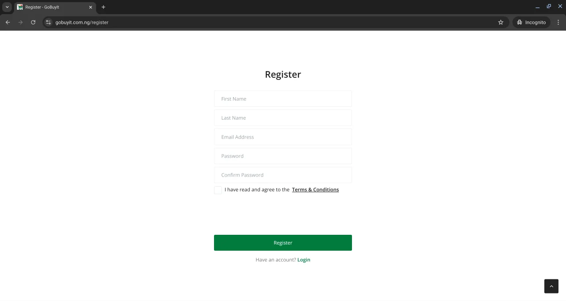
Task: Open a new tab with plus icon
Action: pos(103,7)
